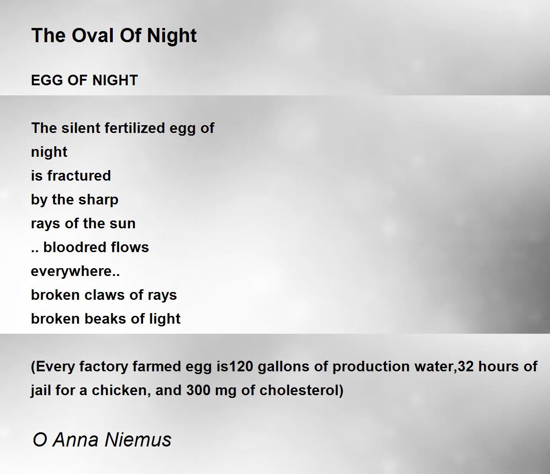
Task: Click the author name "O Anna Niemus"
Action: click(102, 440)
